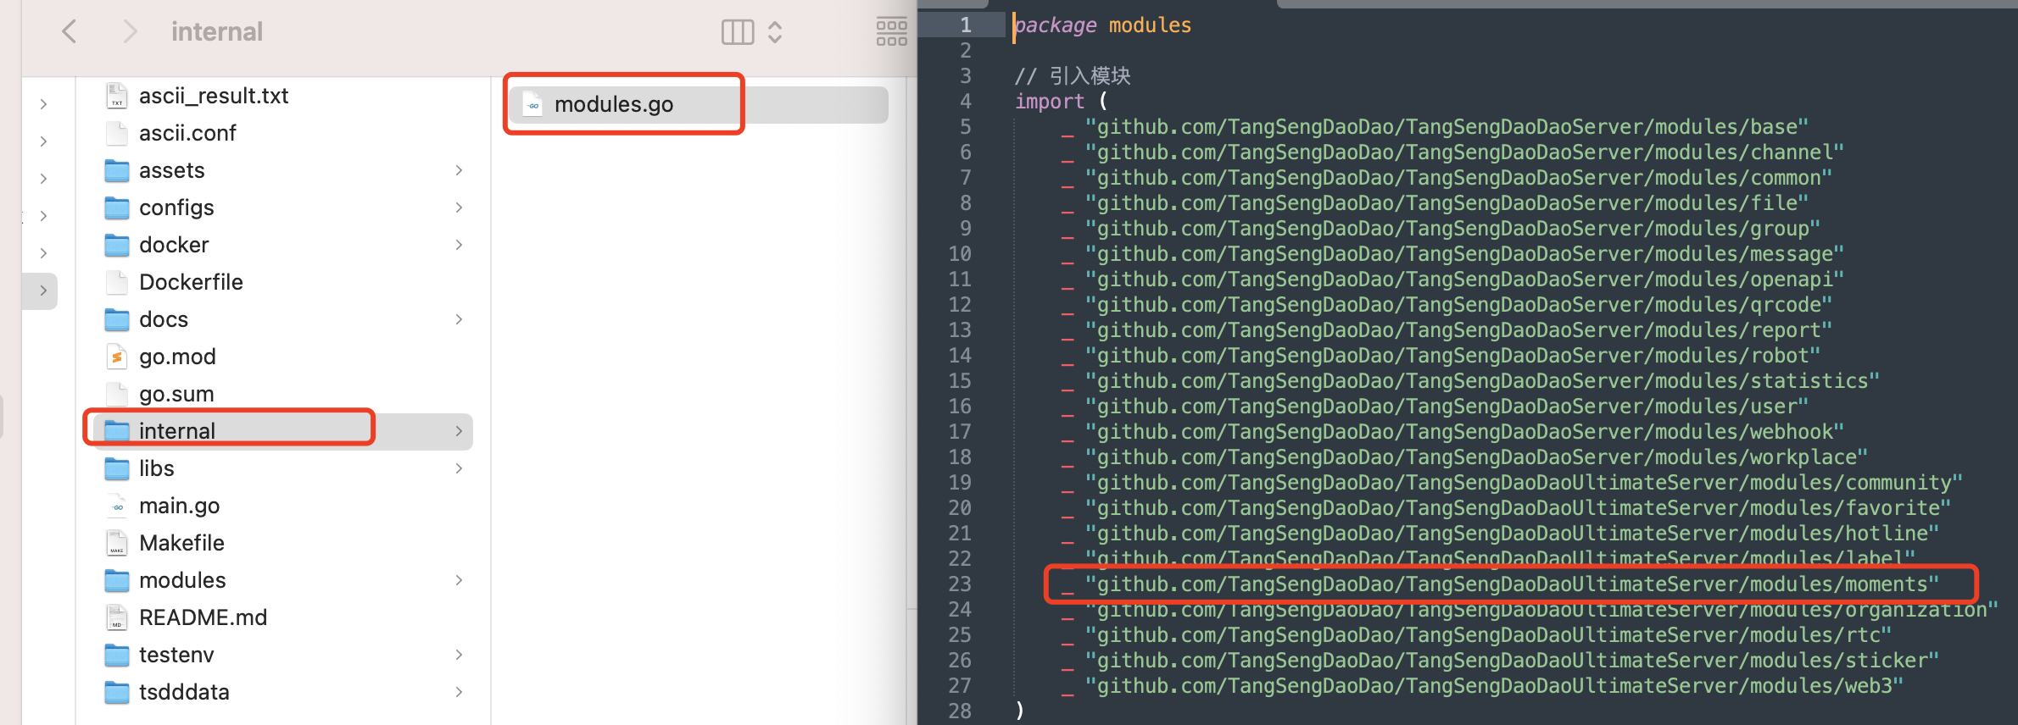2018x725 pixels.
Task: Click the Finder back navigation arrow
Action: [x=70, y=32]
